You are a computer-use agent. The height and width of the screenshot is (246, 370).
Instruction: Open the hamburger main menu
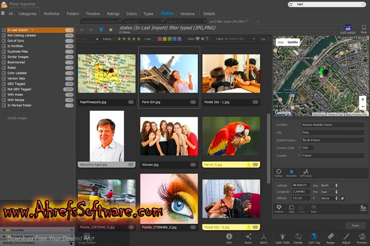tap(3, 13)
